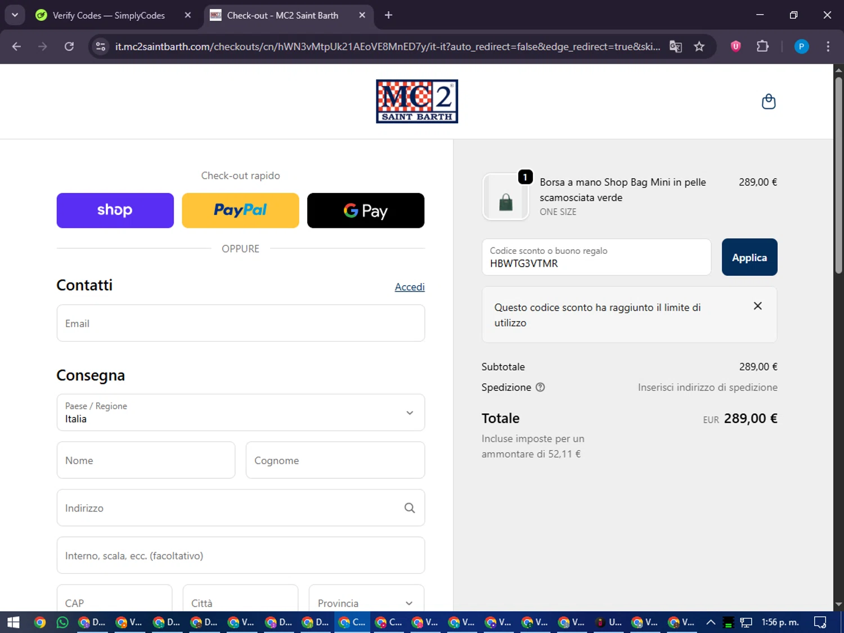Click the browser address bar URL
The width and height of the screenshot is (844, 633).
point(388,47)
